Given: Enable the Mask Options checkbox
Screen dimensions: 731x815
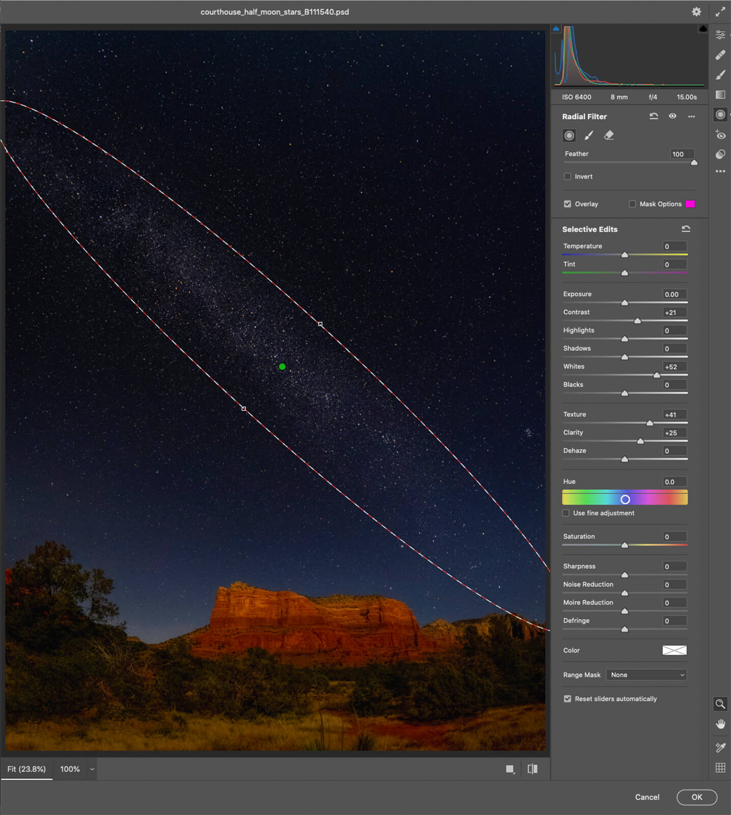Looking at the screenshot, I should 632,204.
